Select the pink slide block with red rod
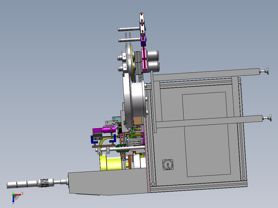 [145, 61]
